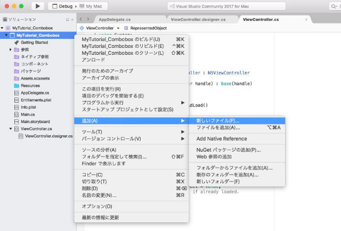Click the Info.plist file icon
Screen dimensions: 341x231
(x=17, y=107)
